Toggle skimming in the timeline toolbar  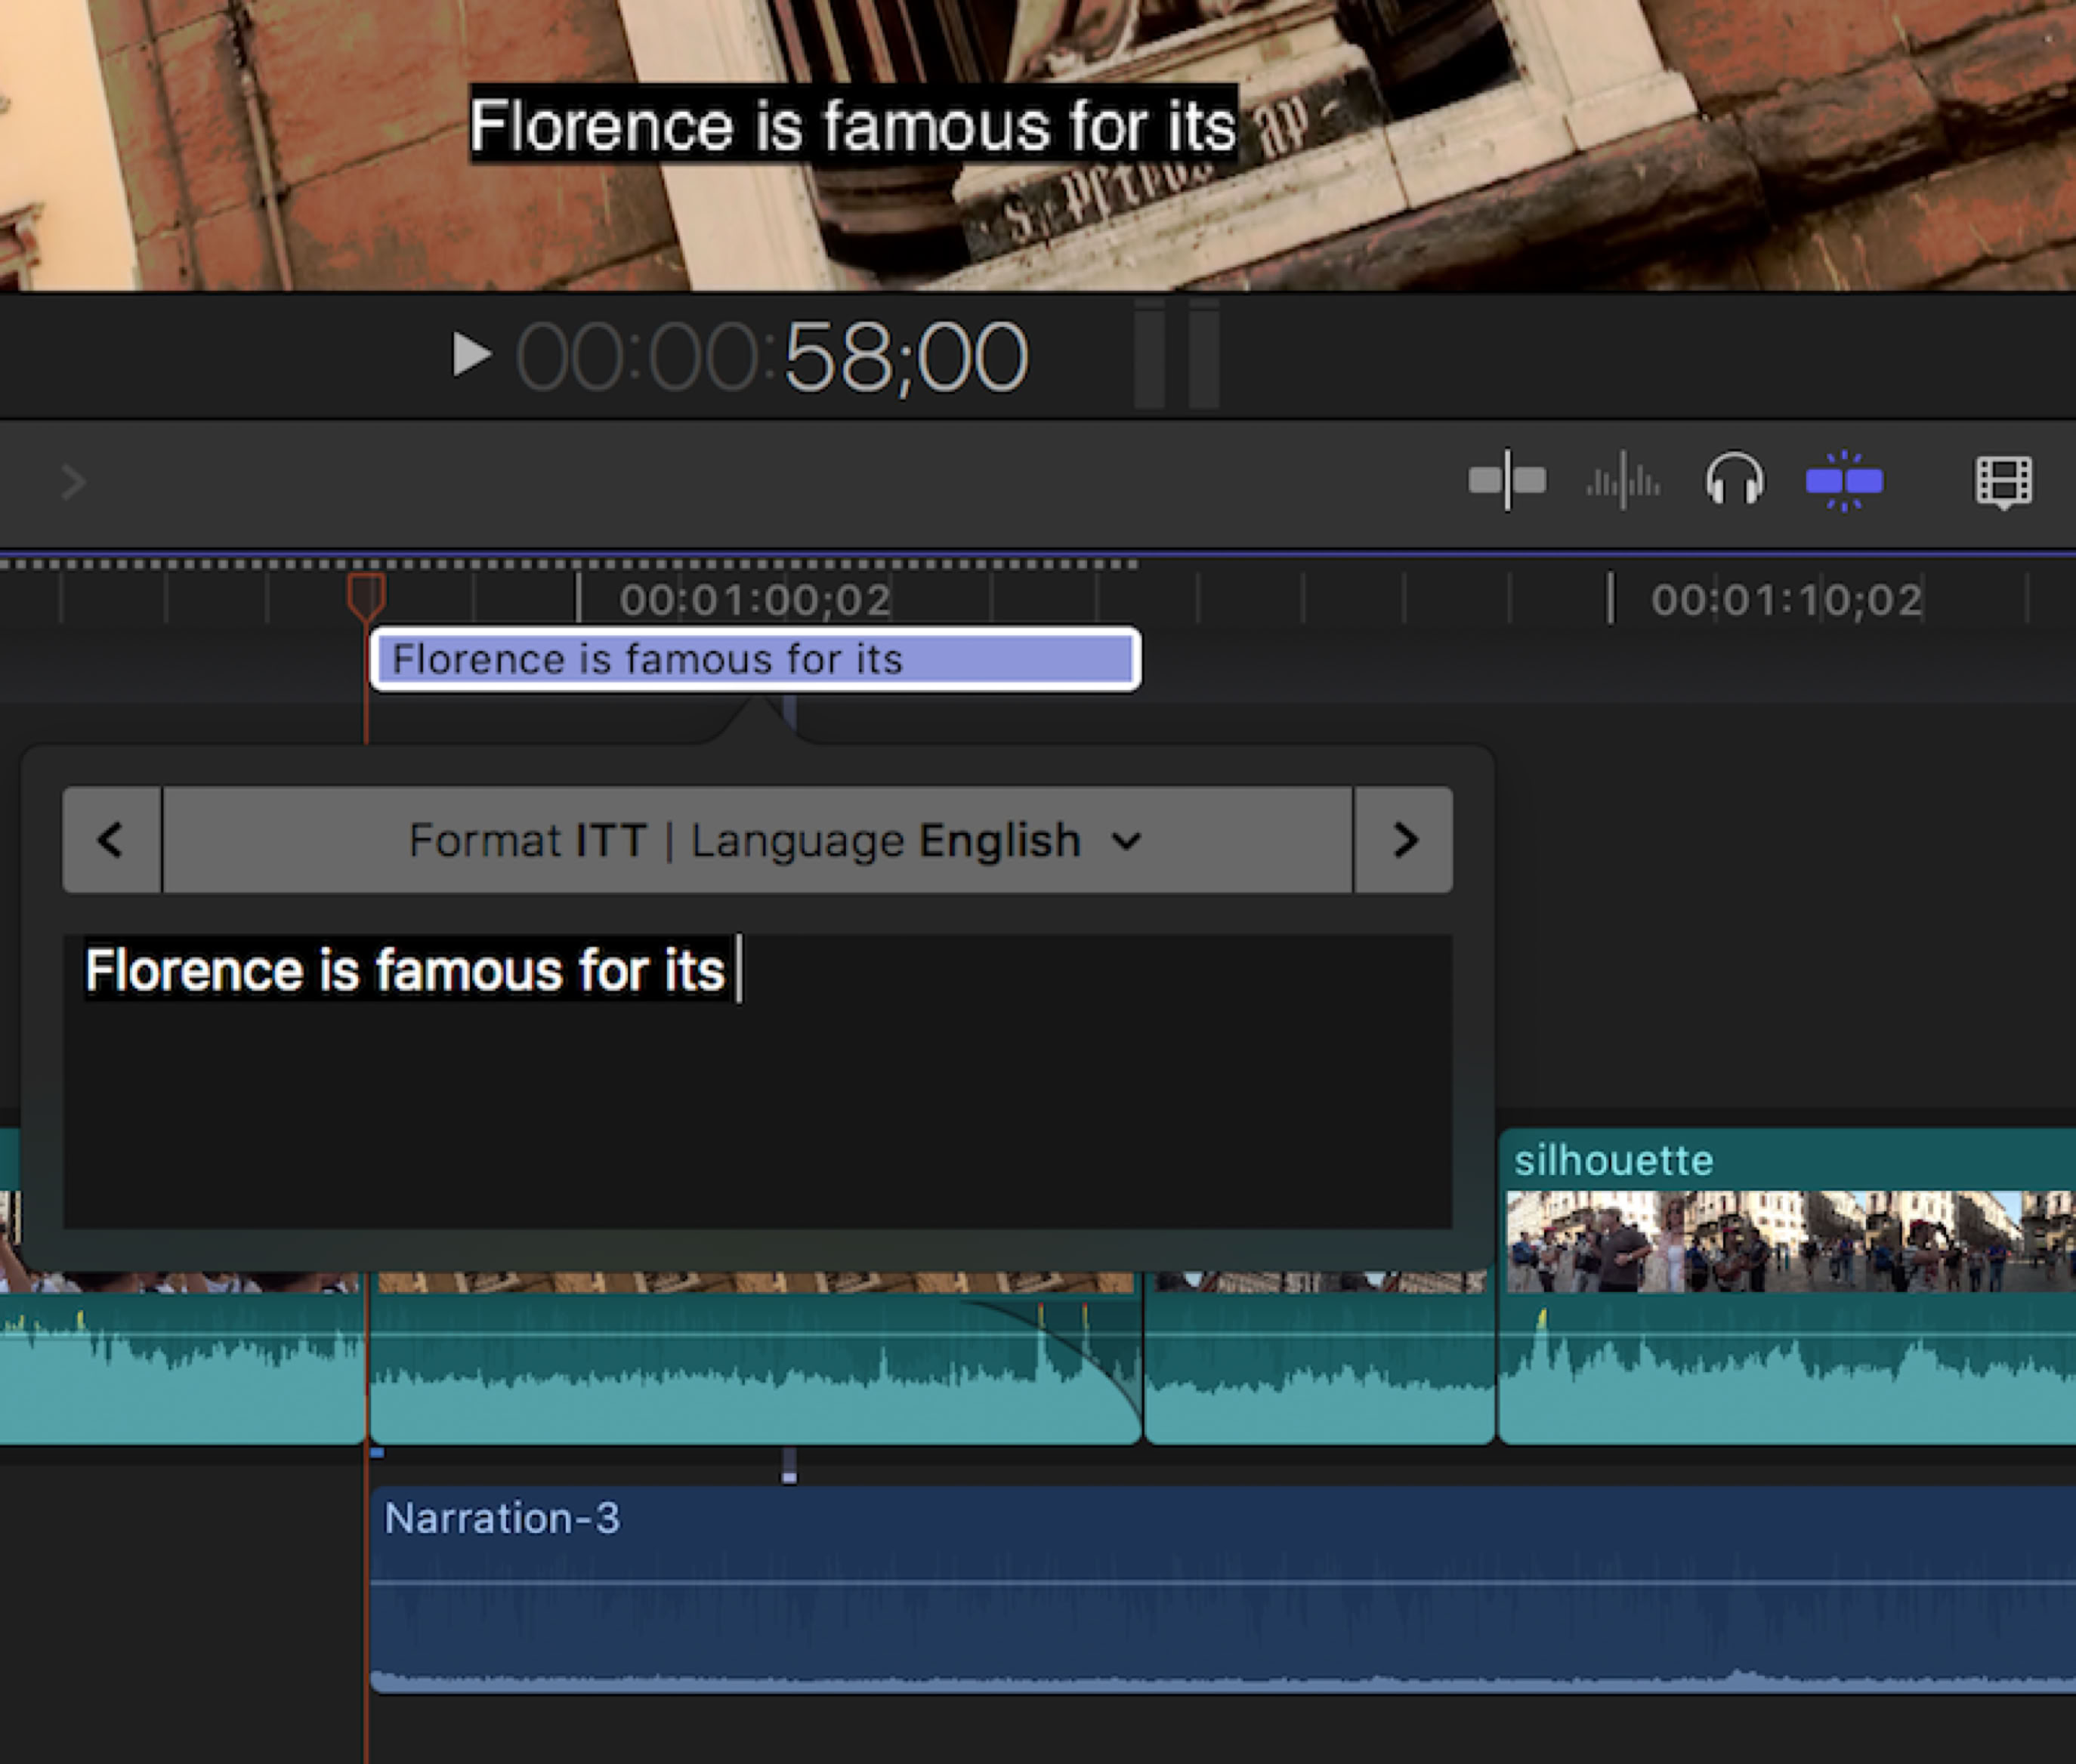pyautogui.click(x=1506, y=481)
